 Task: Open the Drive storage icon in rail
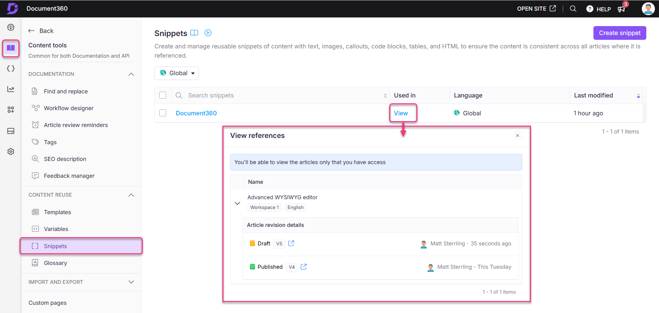coord(11,131)
